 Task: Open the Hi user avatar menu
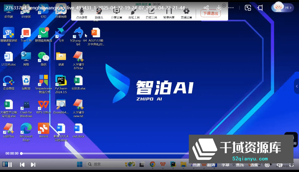pyautogui.click(x=282, y=7)
